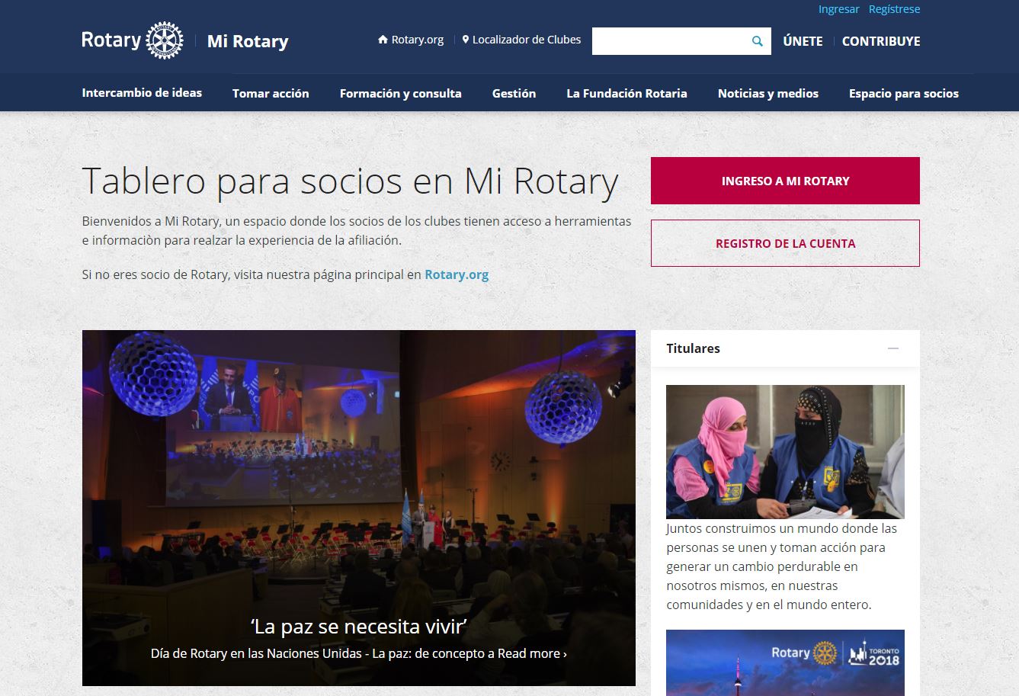Click the Read more link on banner

(x=533, y=653)
